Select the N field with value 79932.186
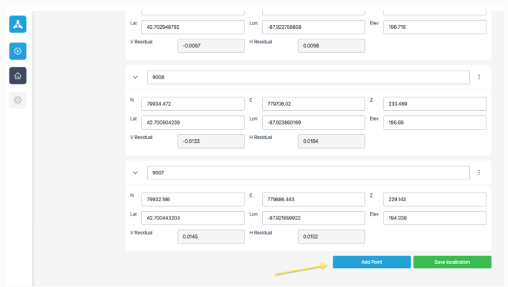Image resolution: width=508 pixels, height=287 pixels. 193,200
